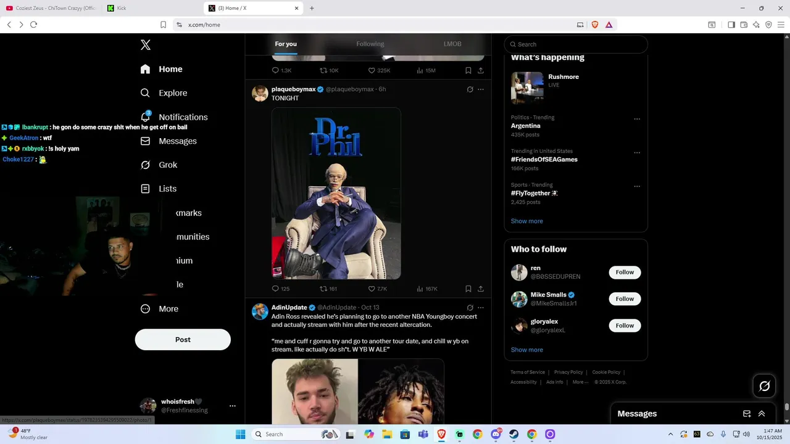
Task: Bookmark the plaqueboymax TONIGHT post
Action: 468,289
